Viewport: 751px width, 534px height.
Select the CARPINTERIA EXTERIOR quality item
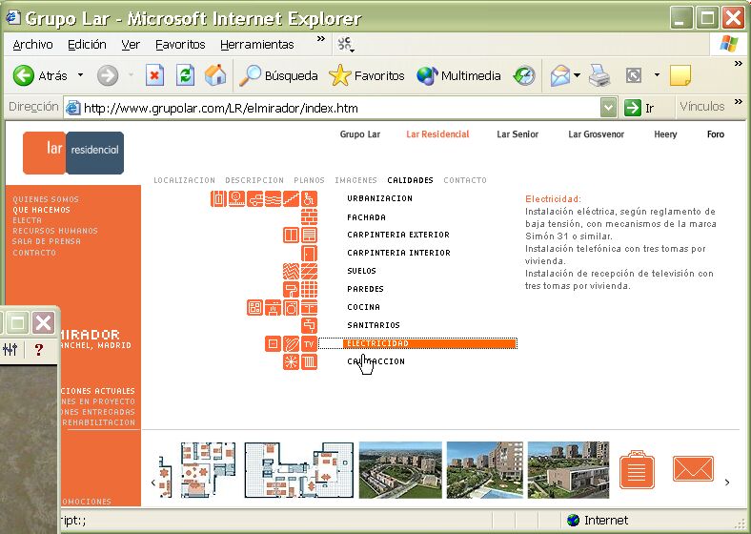(398, 235)
